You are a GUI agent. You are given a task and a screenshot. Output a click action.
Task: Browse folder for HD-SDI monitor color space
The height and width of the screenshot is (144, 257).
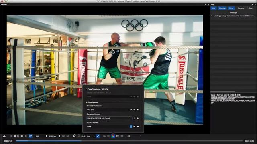[x=138, y=126]
